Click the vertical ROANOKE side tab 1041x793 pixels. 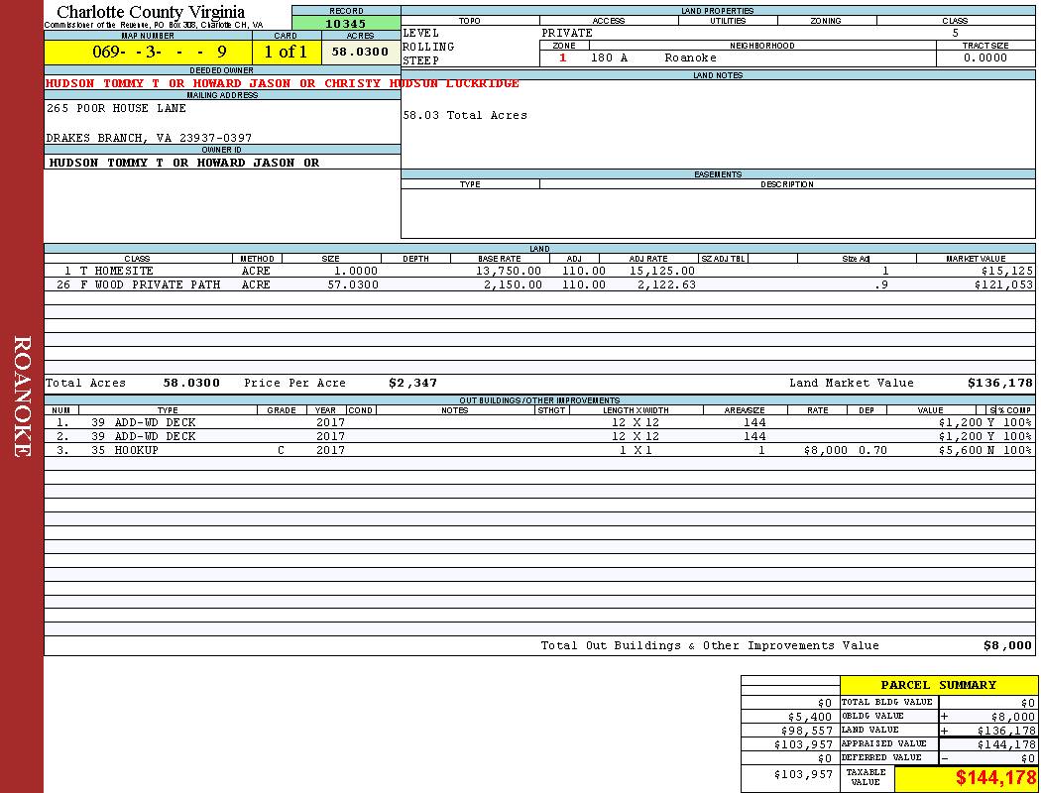(22, 396)
